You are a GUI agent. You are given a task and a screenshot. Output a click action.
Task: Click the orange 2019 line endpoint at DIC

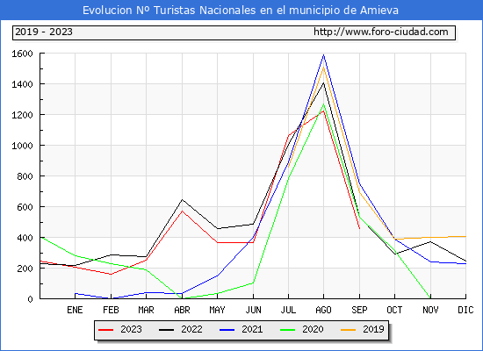pyautogui.click(x=465, y=236)
